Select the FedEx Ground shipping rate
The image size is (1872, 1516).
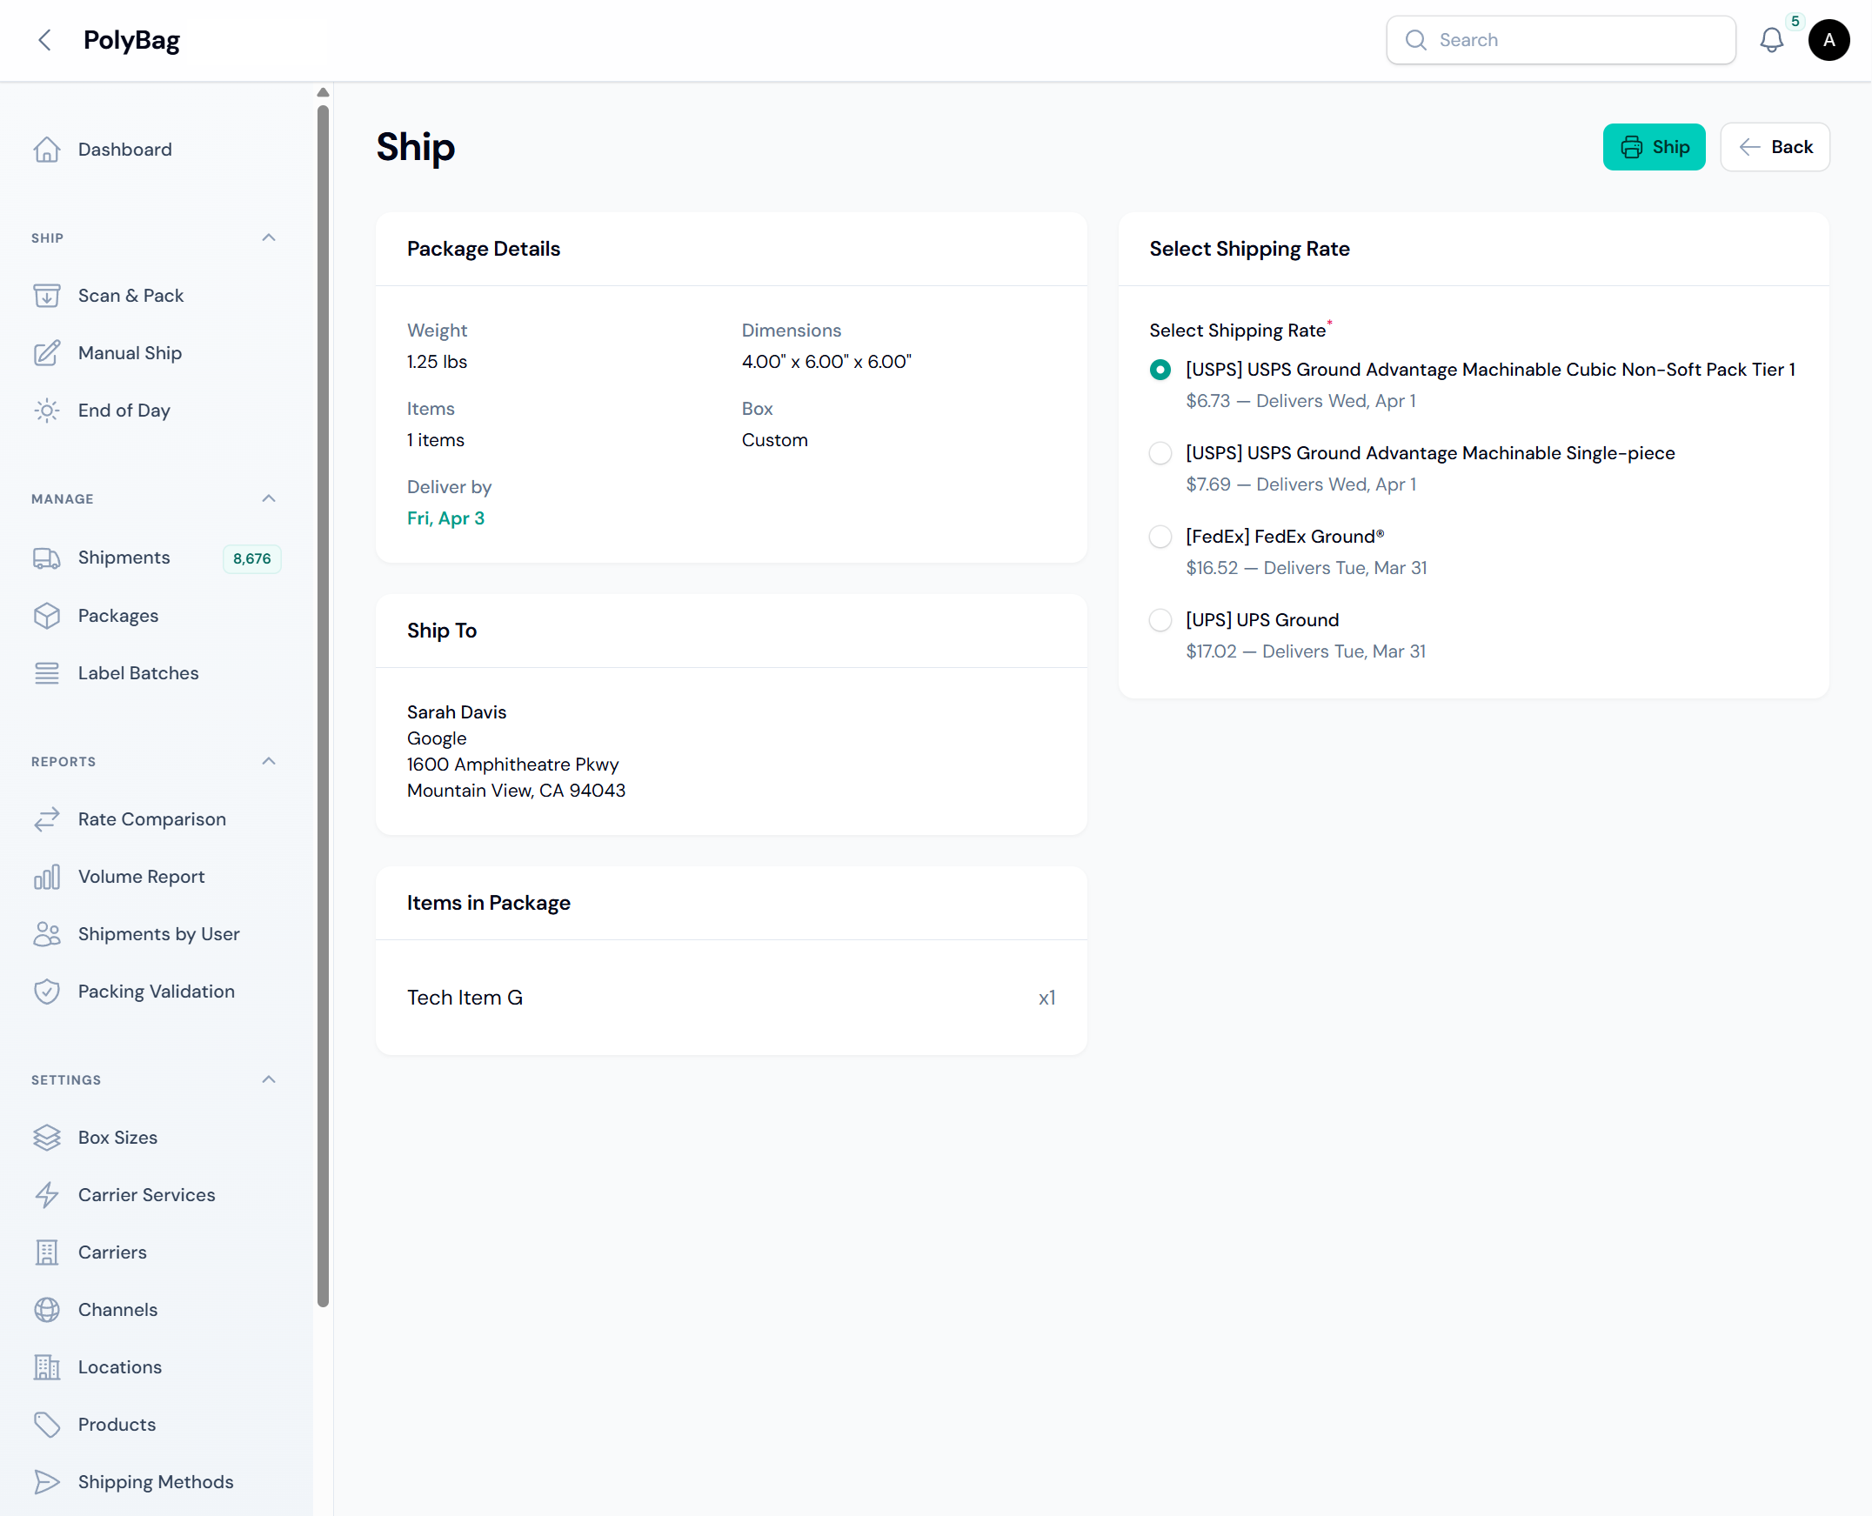(x=1160, y=536)
